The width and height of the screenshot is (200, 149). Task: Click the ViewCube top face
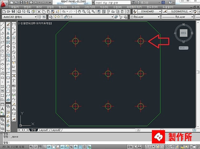coord(184,33)
